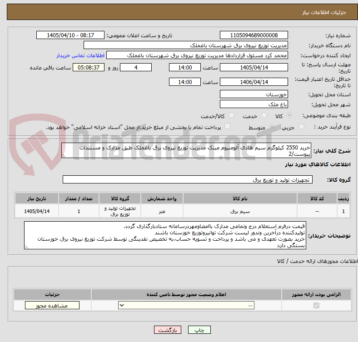
Task: Click the remaining days field showing 4
Action: point(136,67)
